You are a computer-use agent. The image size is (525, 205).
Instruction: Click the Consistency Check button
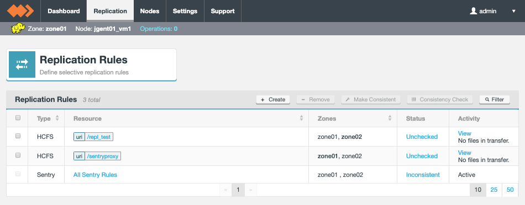coord(440,100)
